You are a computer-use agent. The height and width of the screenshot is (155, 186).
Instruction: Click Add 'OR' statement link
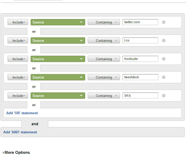[22, 113]
